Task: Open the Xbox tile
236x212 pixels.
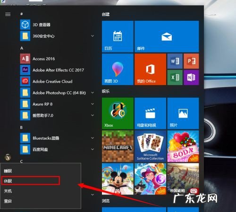Action: coord(118,113)
